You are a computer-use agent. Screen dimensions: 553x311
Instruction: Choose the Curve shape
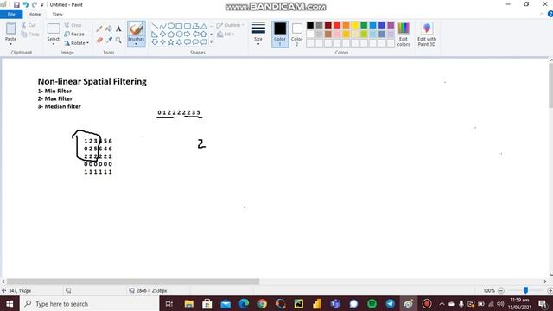tap(163, 26)
